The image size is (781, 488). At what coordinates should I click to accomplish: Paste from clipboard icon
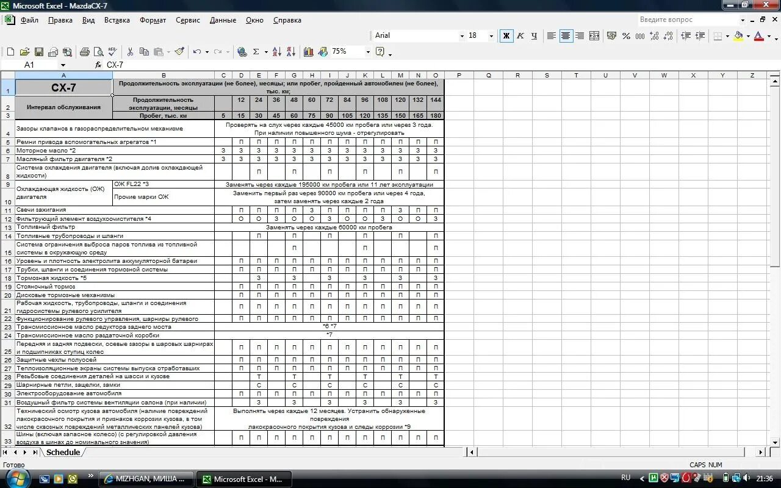tap(159, 52)
